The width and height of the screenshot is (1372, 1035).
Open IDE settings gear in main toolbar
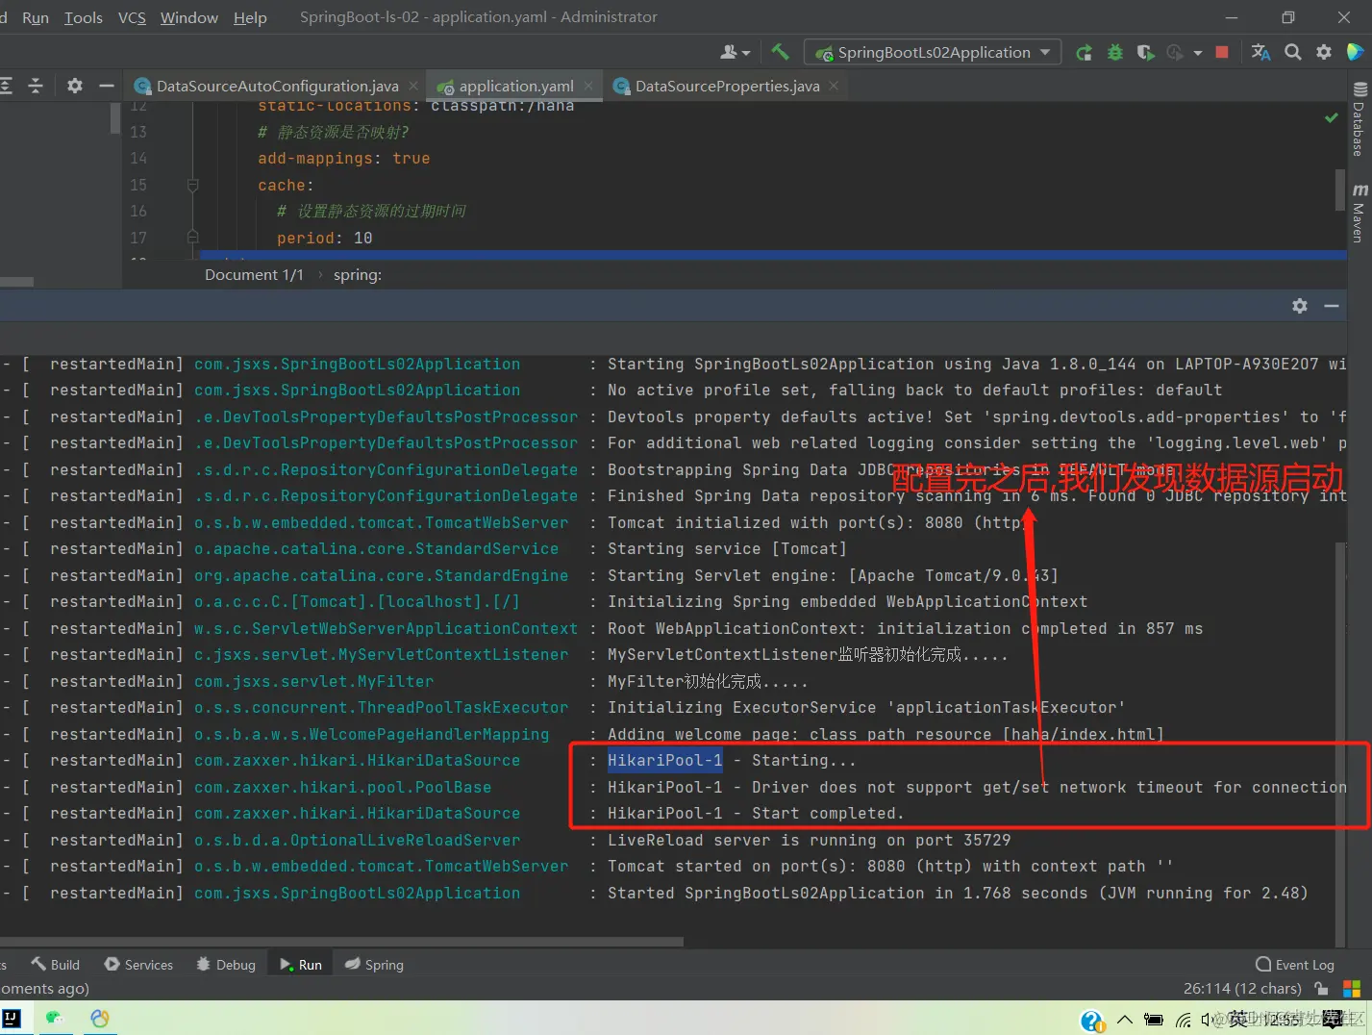click(x=1324, y=52)
